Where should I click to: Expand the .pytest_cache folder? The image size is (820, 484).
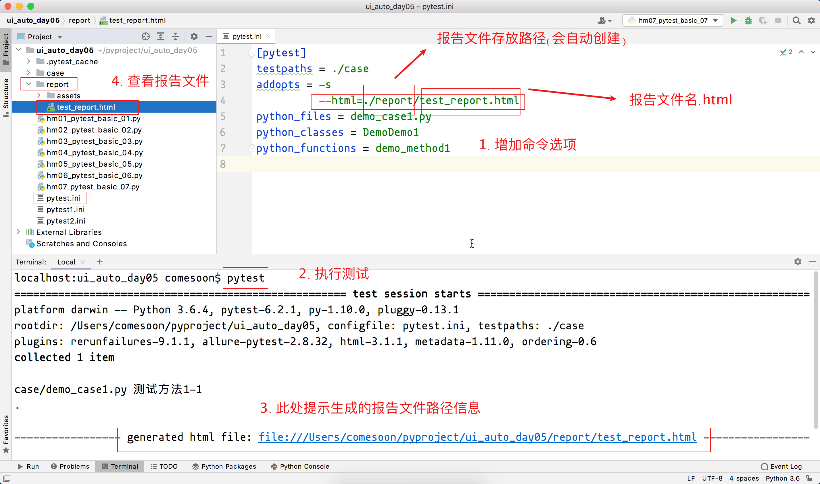[29, 61]
